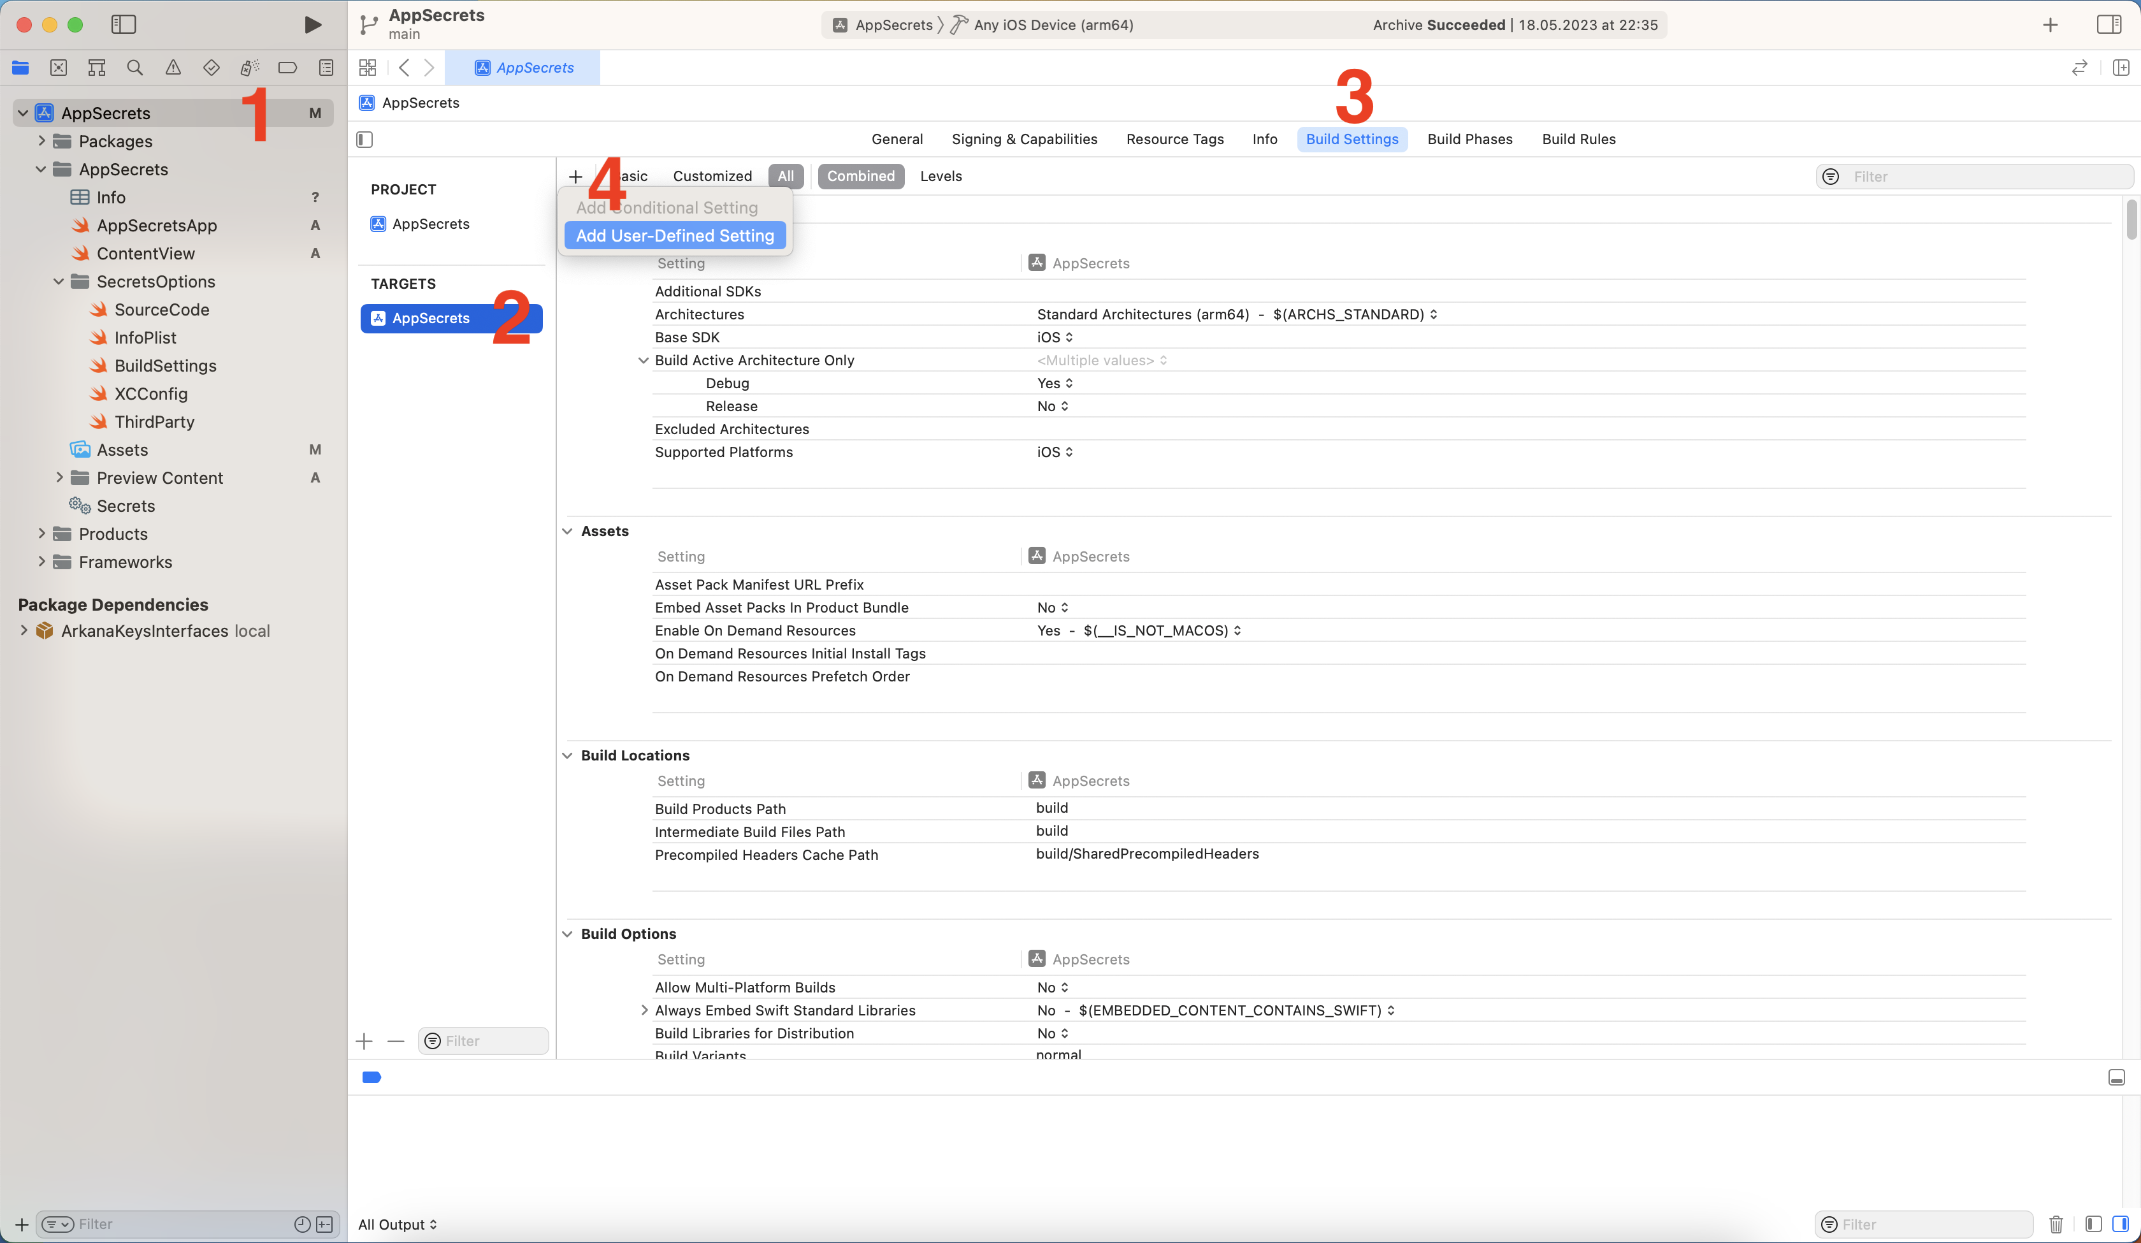Expand the Packages folder

[41, 141]
